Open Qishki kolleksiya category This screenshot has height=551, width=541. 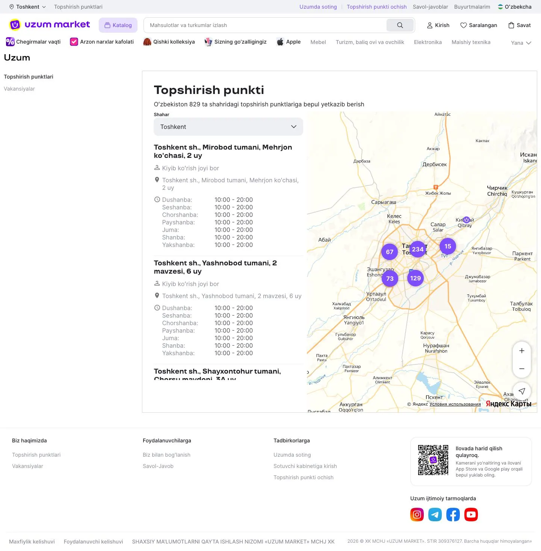click(169, 42)
